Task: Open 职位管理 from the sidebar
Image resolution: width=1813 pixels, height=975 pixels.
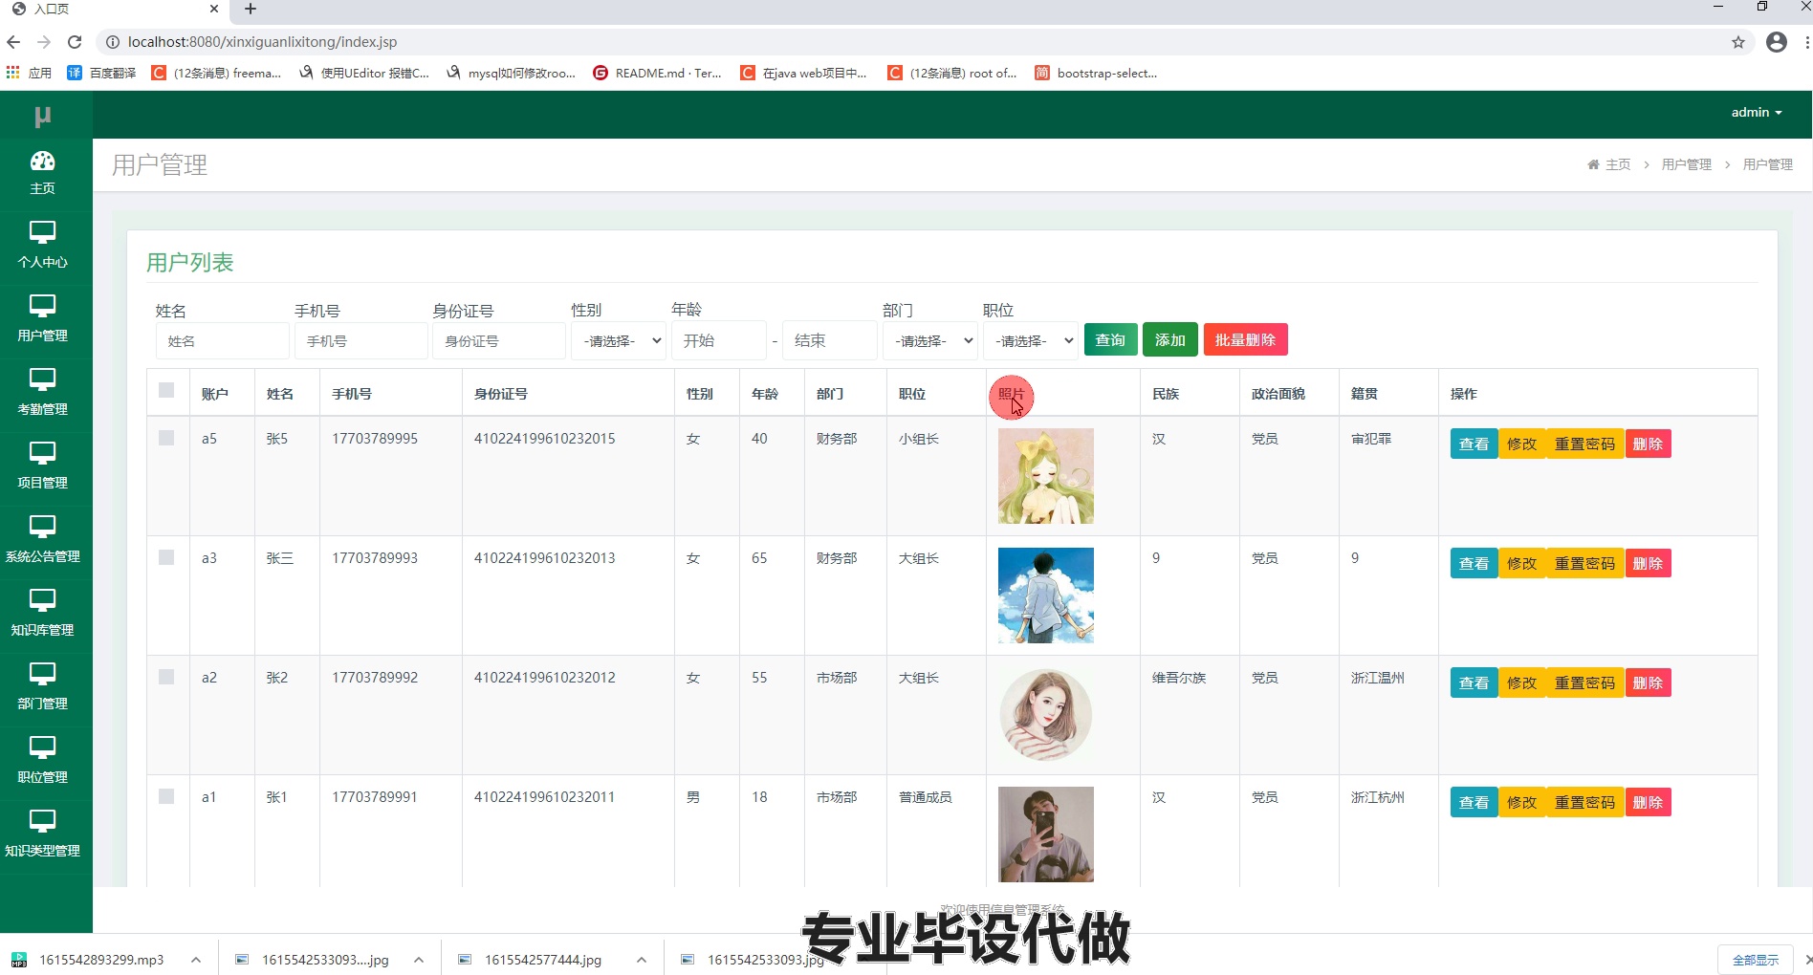Action: click(x=42, y=761)
